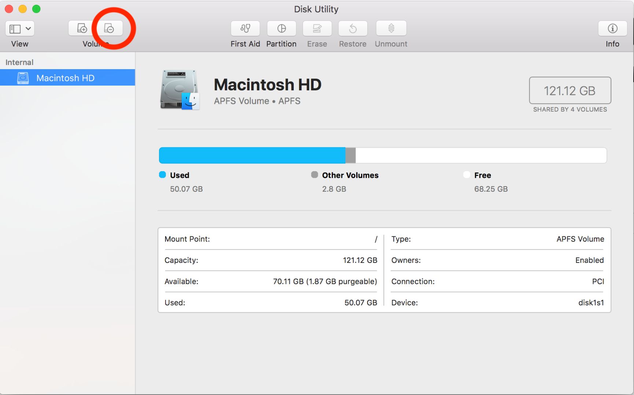Click the 121.12 GB capacity box

pos(570,90)
